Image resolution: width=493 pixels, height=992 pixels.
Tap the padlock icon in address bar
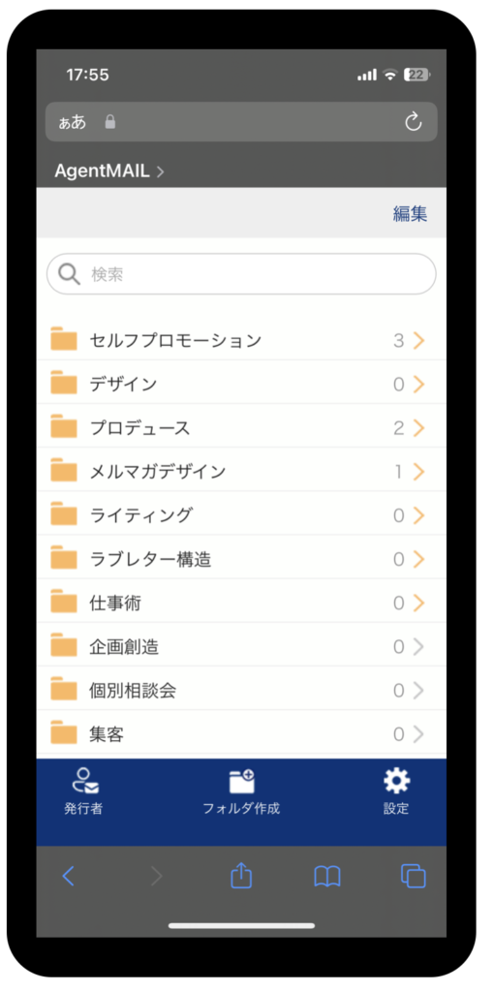click(110, 121)
